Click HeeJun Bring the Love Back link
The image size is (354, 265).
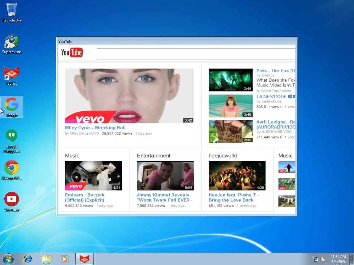point(234,198)
